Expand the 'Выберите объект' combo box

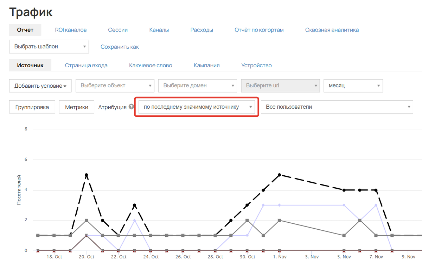pos(115,86)
